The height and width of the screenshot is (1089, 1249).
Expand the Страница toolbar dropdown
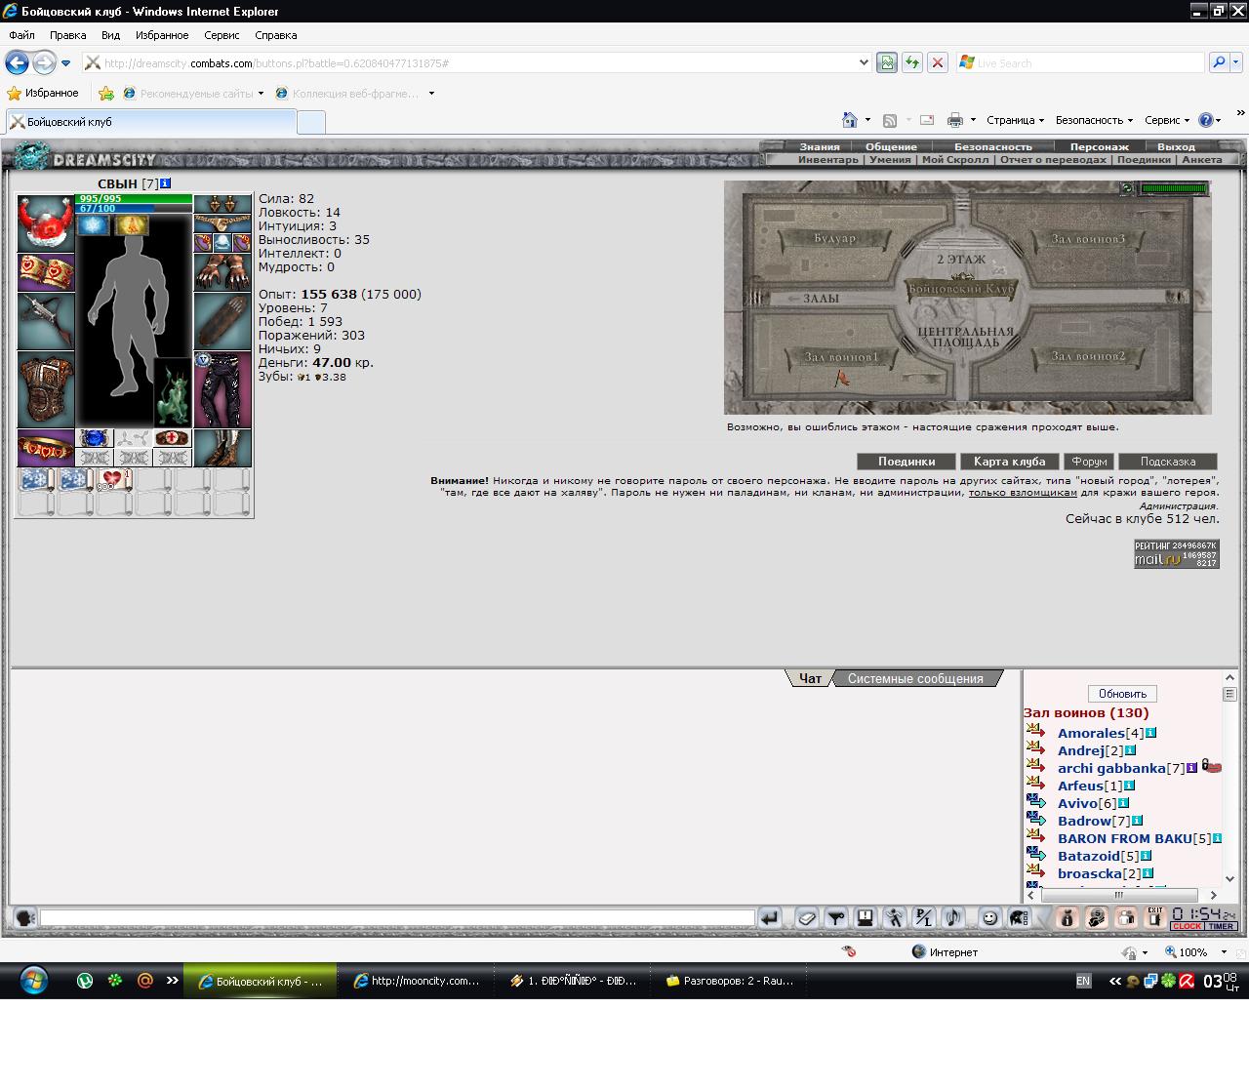1015,120
